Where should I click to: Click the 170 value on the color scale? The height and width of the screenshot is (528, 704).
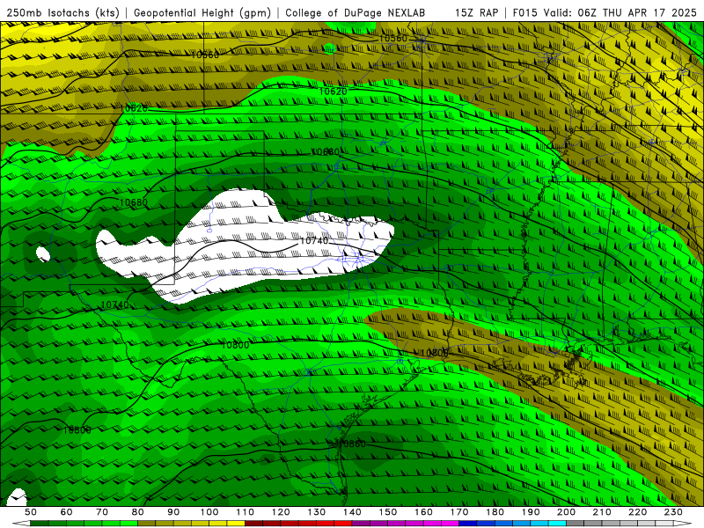pos(459,512)
